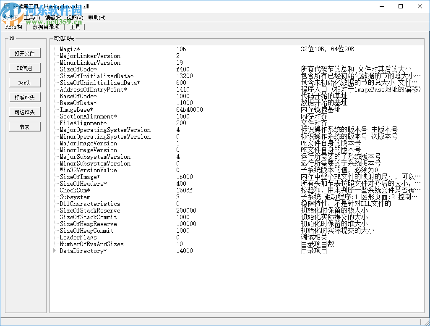Click the Magic* field entry
Image resolution: width=430 pixels, height=326 pixels.
click(70, 49)
